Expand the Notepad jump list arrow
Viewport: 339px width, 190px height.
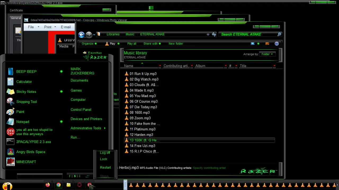(61, 122)
